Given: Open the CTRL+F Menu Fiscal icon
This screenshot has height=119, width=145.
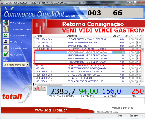Looking at the screenshot, I should (6, 29).
